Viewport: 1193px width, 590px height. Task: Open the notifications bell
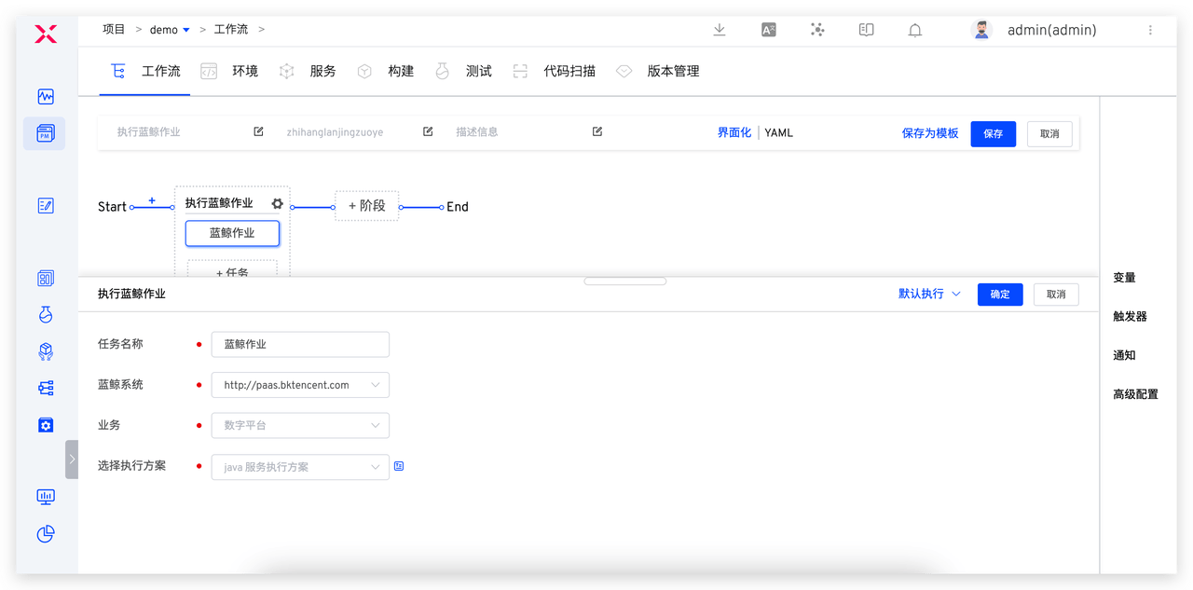coord(915,30)
